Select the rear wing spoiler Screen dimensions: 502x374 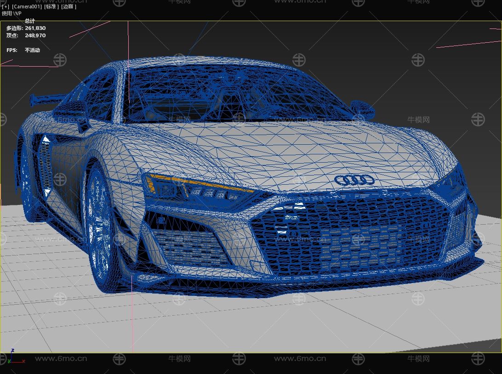46,98
